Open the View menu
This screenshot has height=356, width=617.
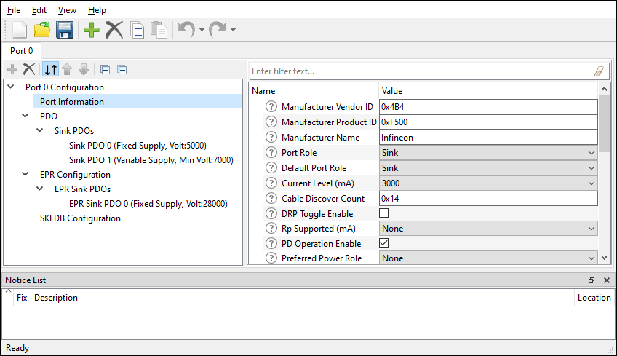(67, 10)
